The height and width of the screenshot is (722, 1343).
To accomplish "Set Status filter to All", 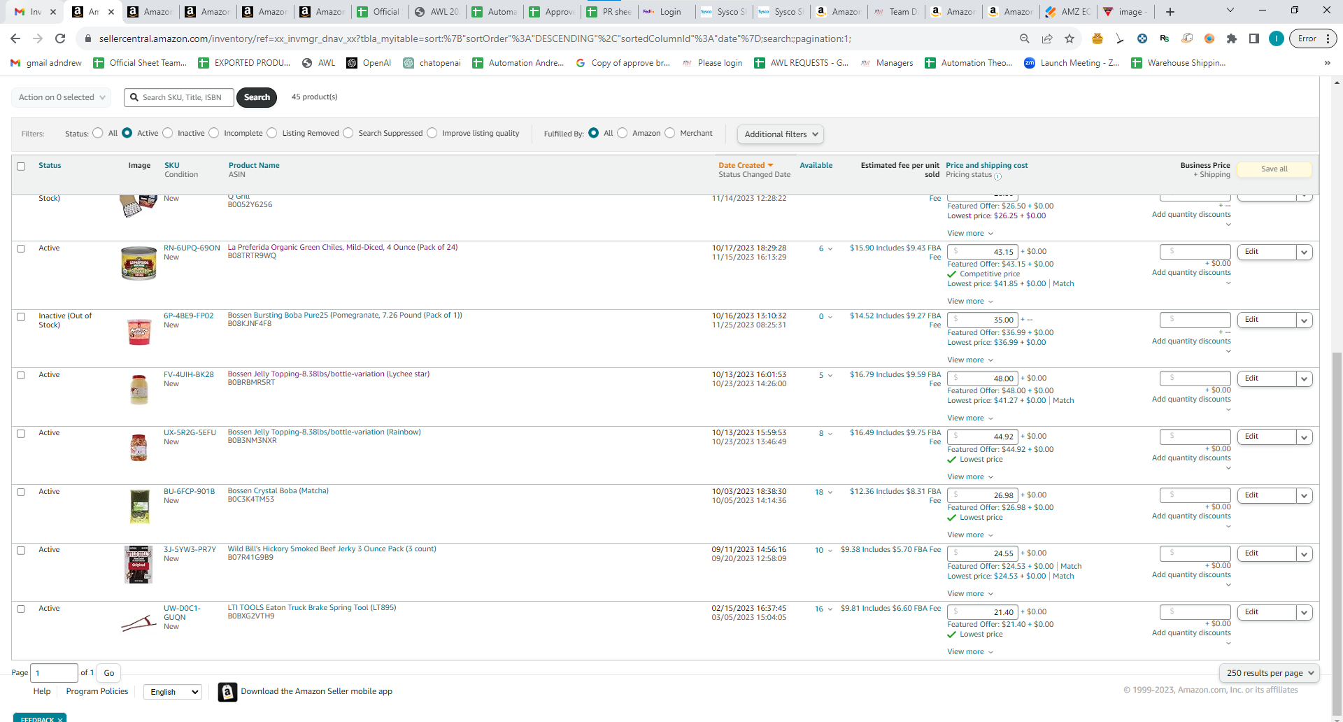I will coord(98,133).
